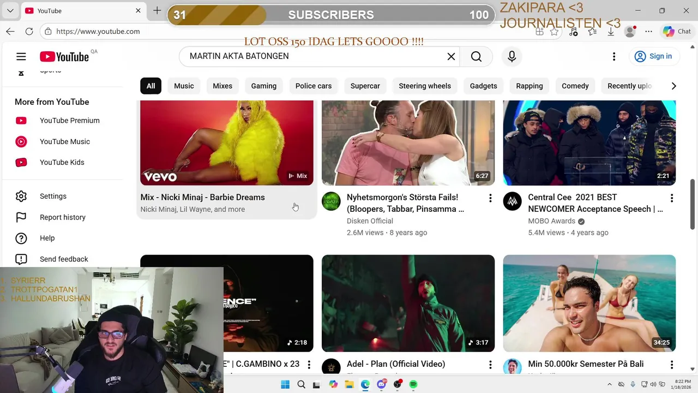Open the browser profile avatar
Image resolution: width=698 pixels, height=393 pixels.
(x=630, y=31)
